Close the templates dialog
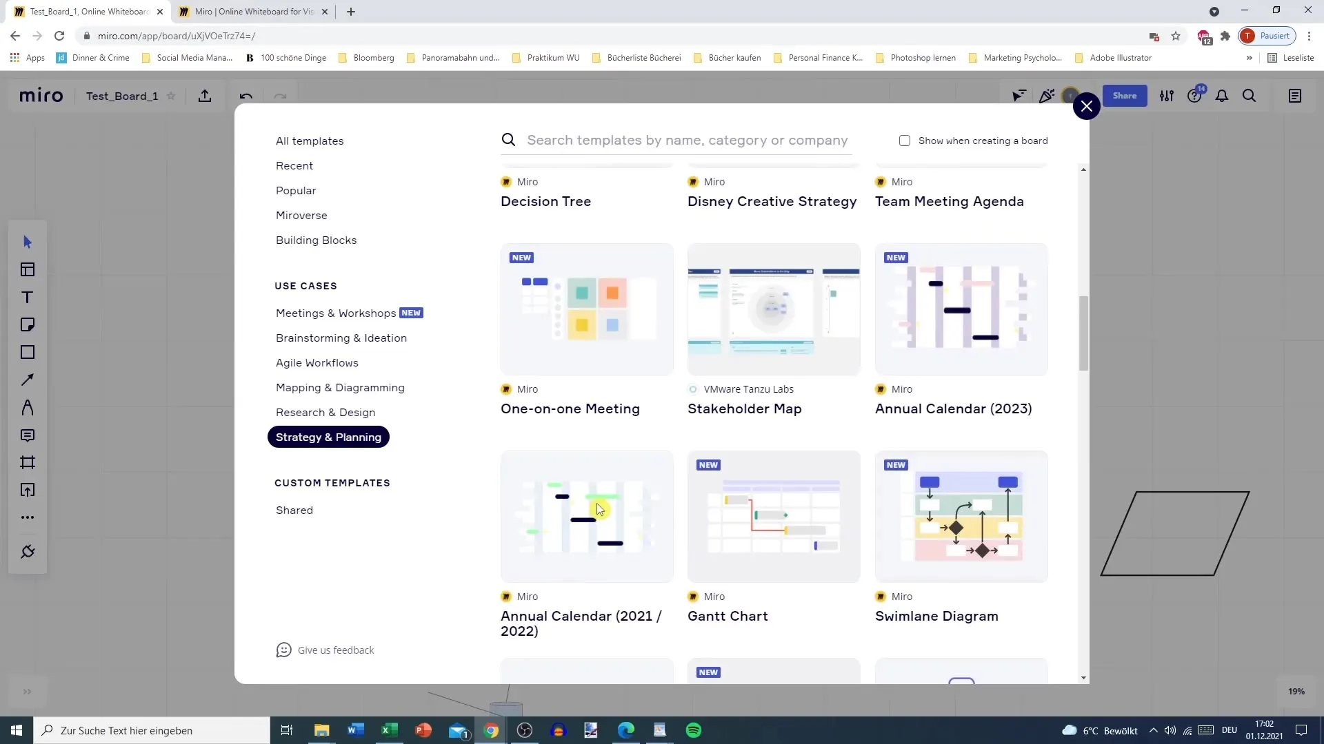The width and height of the screenshot is (1324, 744). [x=1087, y=106]
